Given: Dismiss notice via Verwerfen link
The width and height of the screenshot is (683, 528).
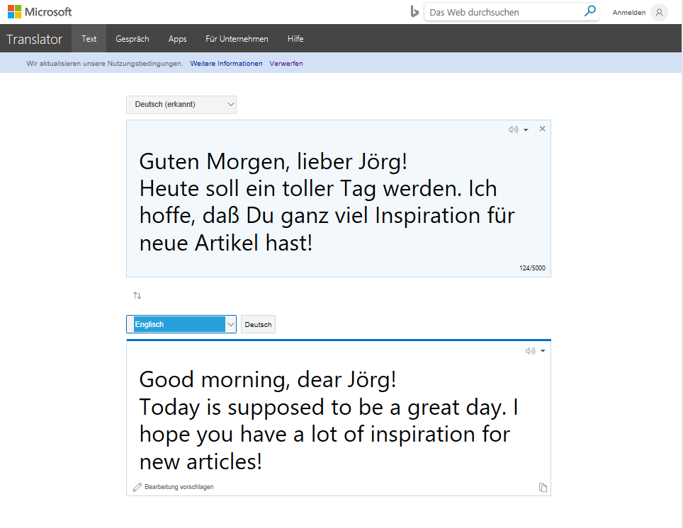Looking at the screenshot, I should point(286,64).
